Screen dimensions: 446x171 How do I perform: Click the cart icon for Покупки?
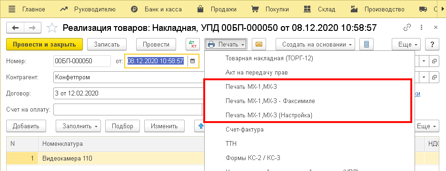(x=255, y=9)
